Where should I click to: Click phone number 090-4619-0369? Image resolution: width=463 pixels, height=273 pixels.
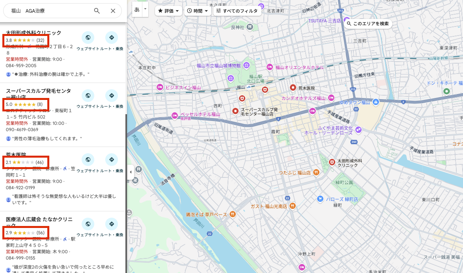point(22,130)
